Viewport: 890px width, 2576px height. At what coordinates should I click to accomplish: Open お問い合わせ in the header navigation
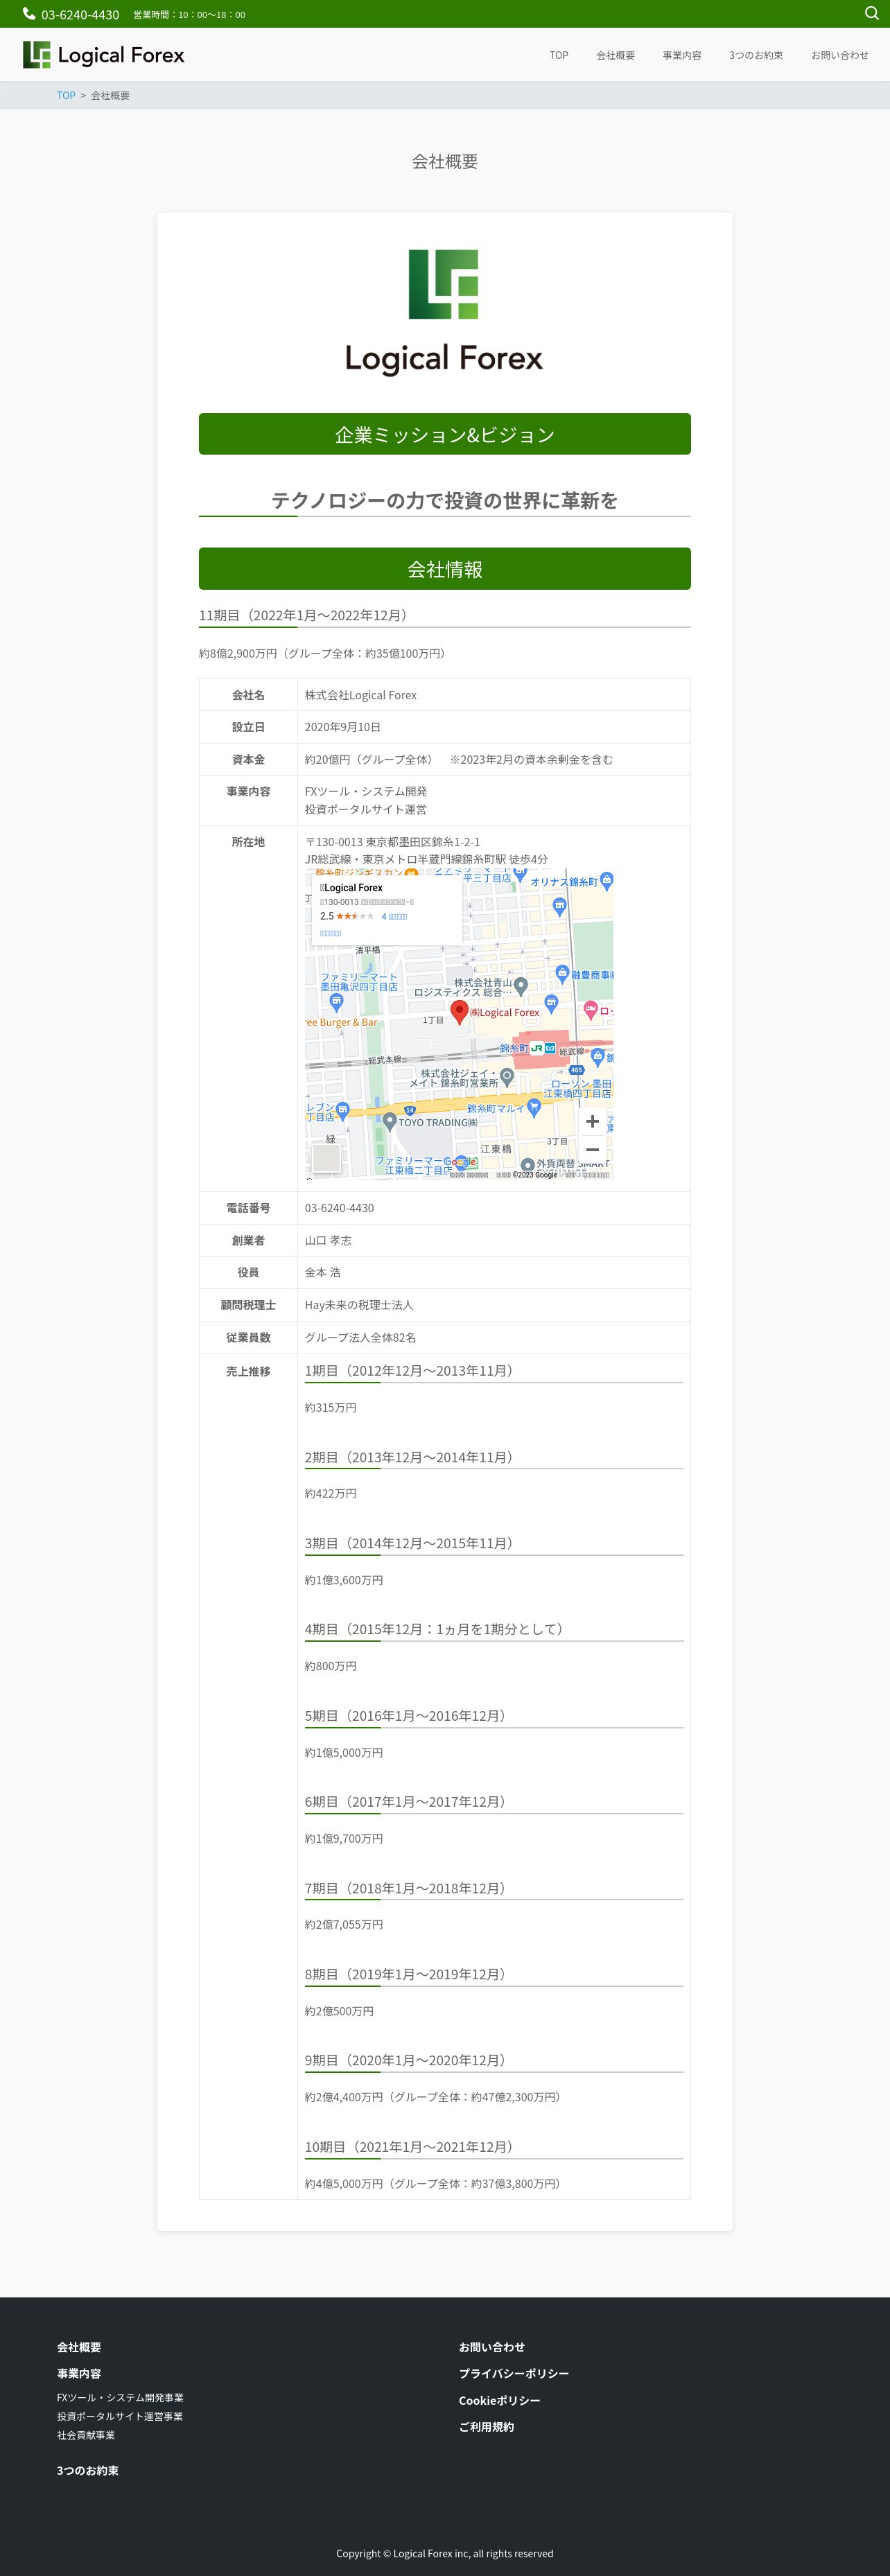point(839,55)
